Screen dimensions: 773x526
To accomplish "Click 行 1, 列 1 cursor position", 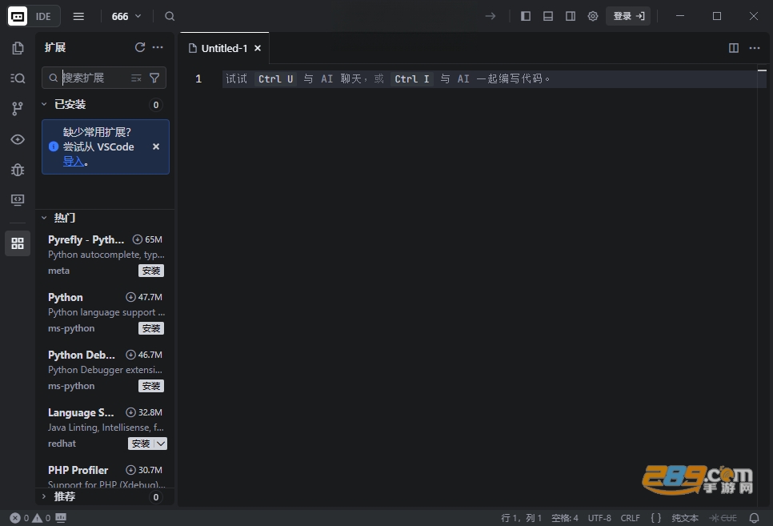I will (x=521, y=518).
